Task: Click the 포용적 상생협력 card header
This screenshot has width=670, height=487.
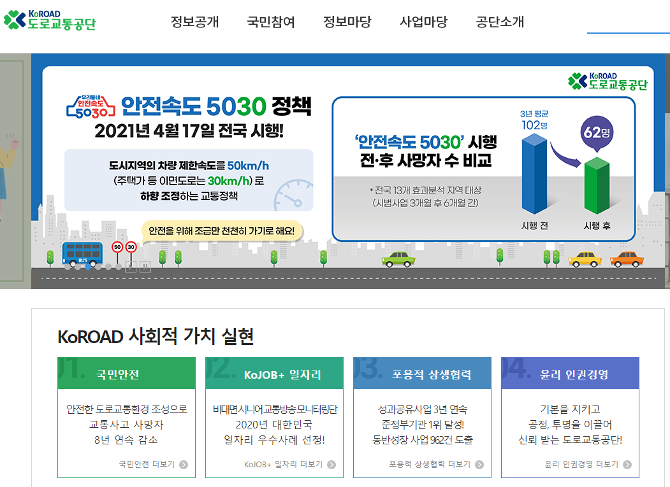Action: click(x=422, y=374)
